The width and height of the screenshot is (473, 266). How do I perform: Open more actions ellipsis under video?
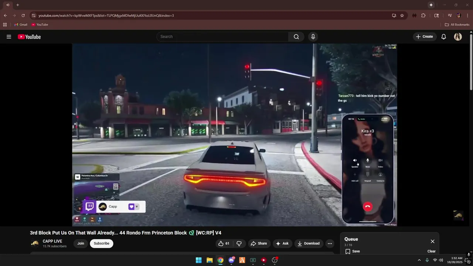pyautogui.click(x=330, y=243)
